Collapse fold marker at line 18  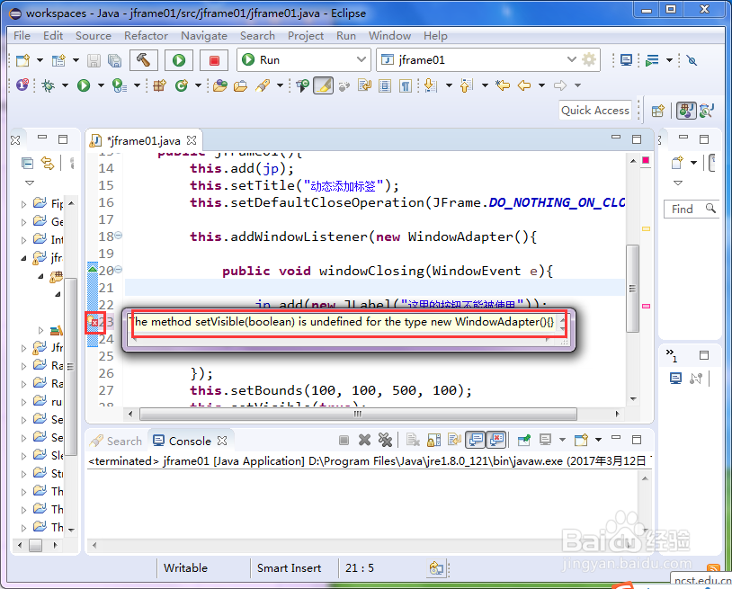119,236
